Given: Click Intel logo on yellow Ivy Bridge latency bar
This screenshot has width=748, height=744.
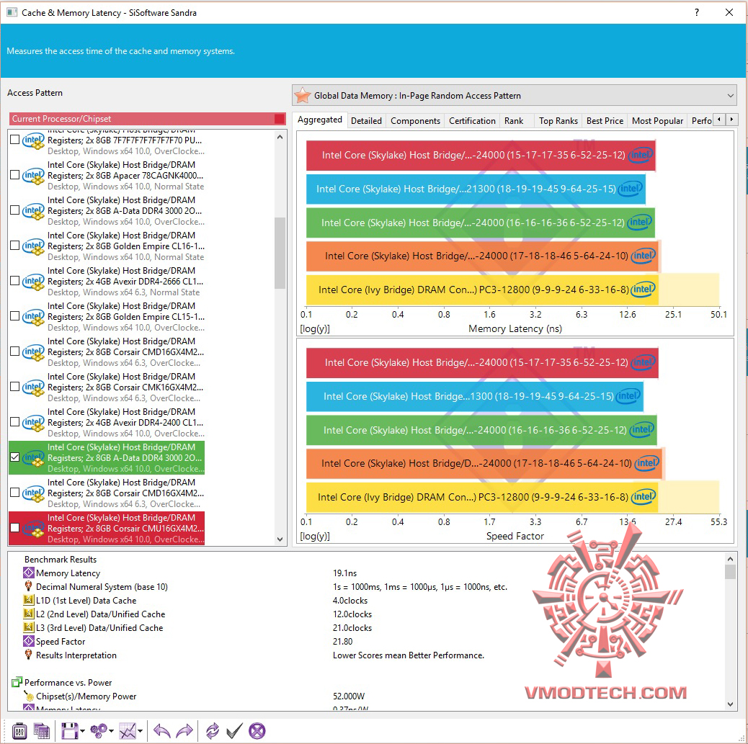Looking at the screenshot, I should click(643, 290).
